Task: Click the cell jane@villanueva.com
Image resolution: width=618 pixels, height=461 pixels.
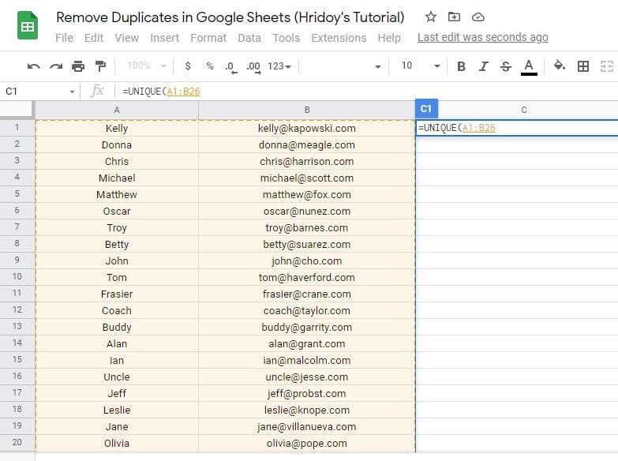Action: [x=307, y=426]
